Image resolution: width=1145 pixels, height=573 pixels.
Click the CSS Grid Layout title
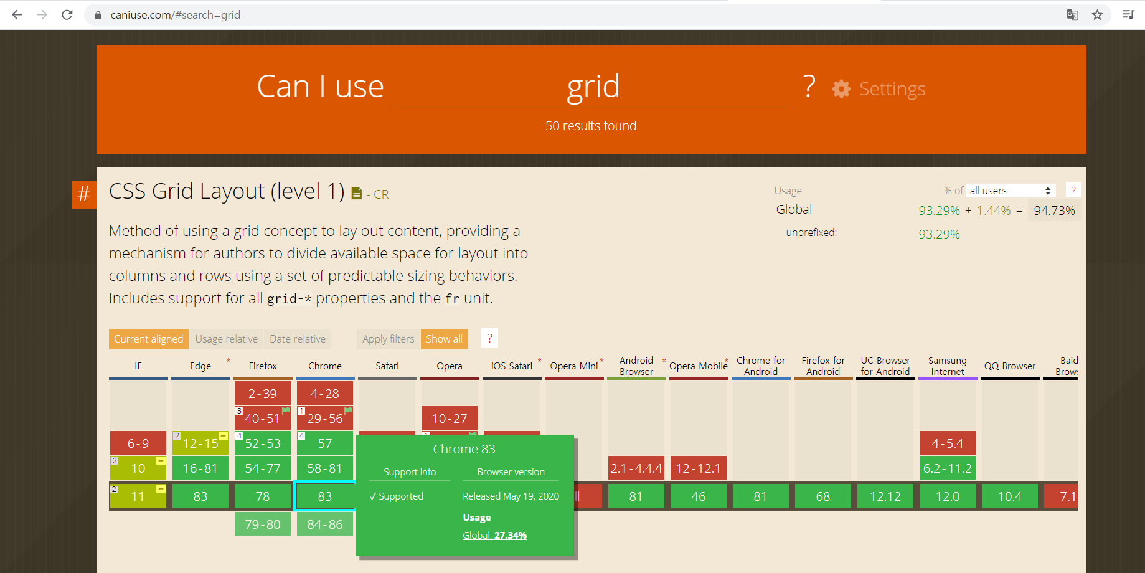tap(227, 191)
